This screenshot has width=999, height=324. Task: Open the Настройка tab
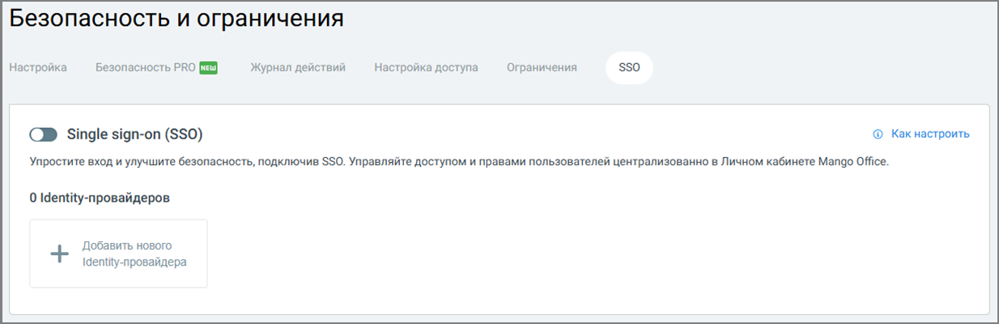tap(38, 67)
